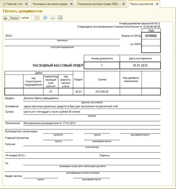The width and height of the screenshot is (176, 189).
Task: Click the Печать print button
Action: point(11,18)
